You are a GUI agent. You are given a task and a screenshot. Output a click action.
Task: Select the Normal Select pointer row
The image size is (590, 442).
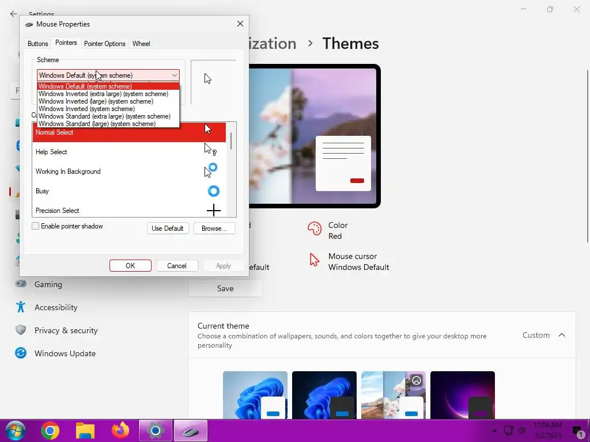(129, 132)
